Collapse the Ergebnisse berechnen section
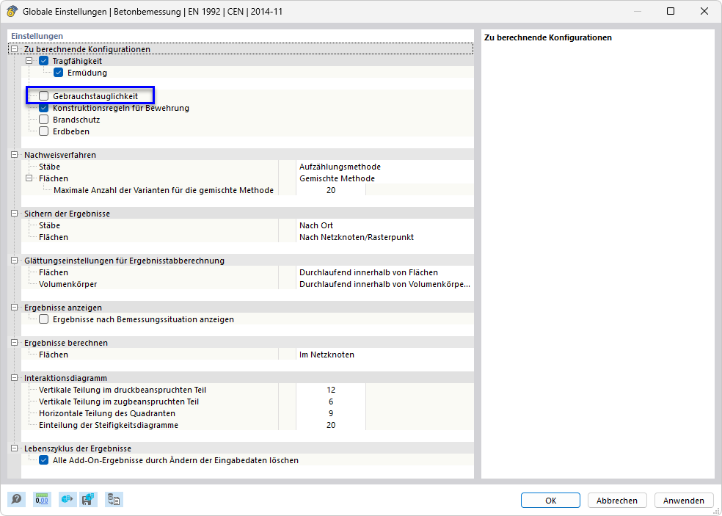 coord(15,343)
